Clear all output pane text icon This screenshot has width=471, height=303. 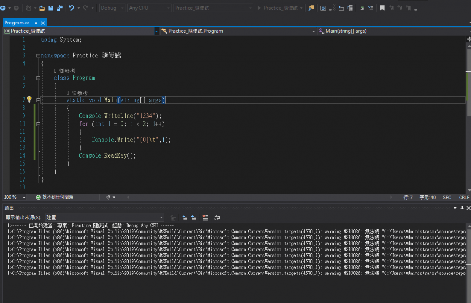click(x=205, y=217)
